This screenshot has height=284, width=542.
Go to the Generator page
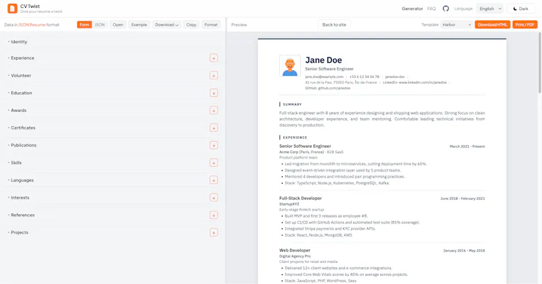(413, 9)
